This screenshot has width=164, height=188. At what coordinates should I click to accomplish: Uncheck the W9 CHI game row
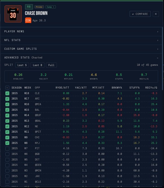tap(7, 137)
